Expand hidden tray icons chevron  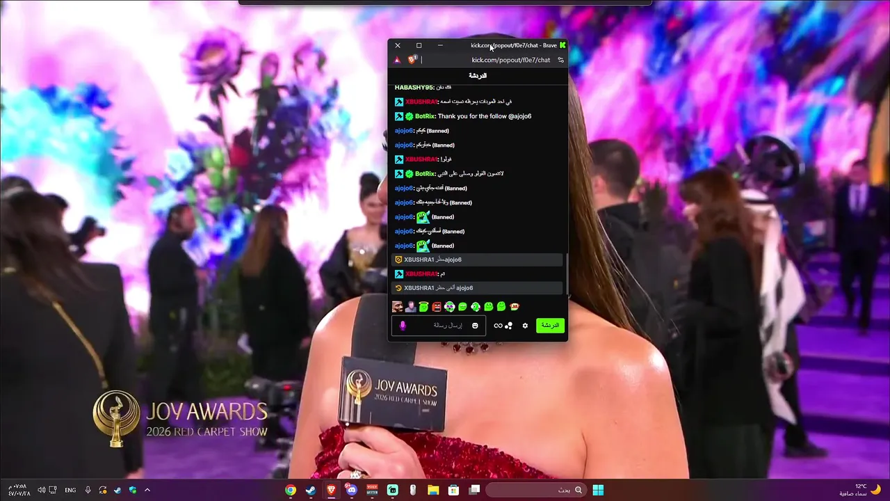click(147, 490)
